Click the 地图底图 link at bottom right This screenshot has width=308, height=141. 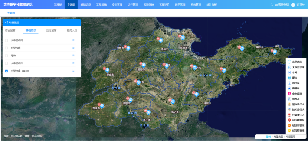(x=278, y=137)
